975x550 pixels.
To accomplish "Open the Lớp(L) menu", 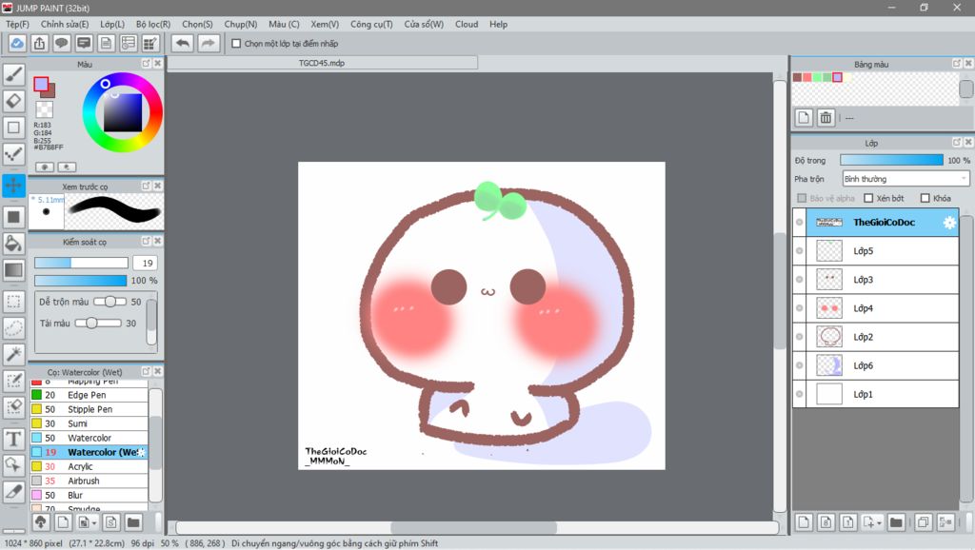I will pyautogui.click(x=112, y=24).
